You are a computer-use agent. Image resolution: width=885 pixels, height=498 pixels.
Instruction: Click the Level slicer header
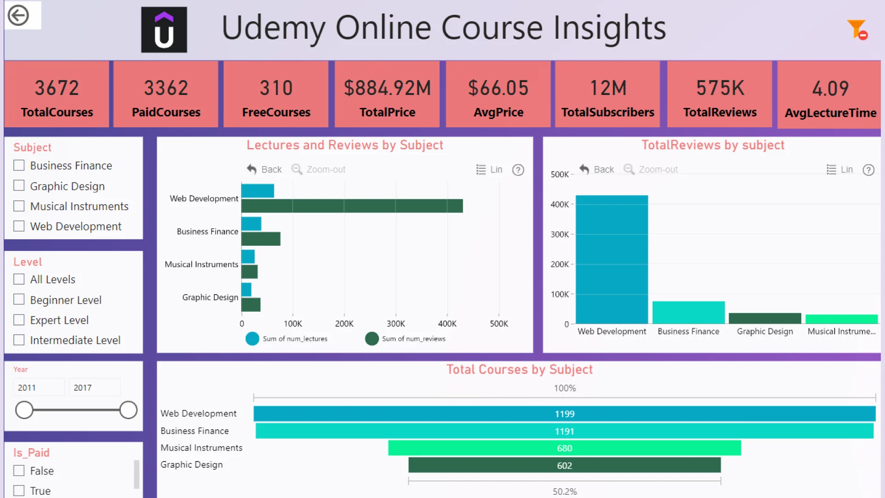coord(28,262)
